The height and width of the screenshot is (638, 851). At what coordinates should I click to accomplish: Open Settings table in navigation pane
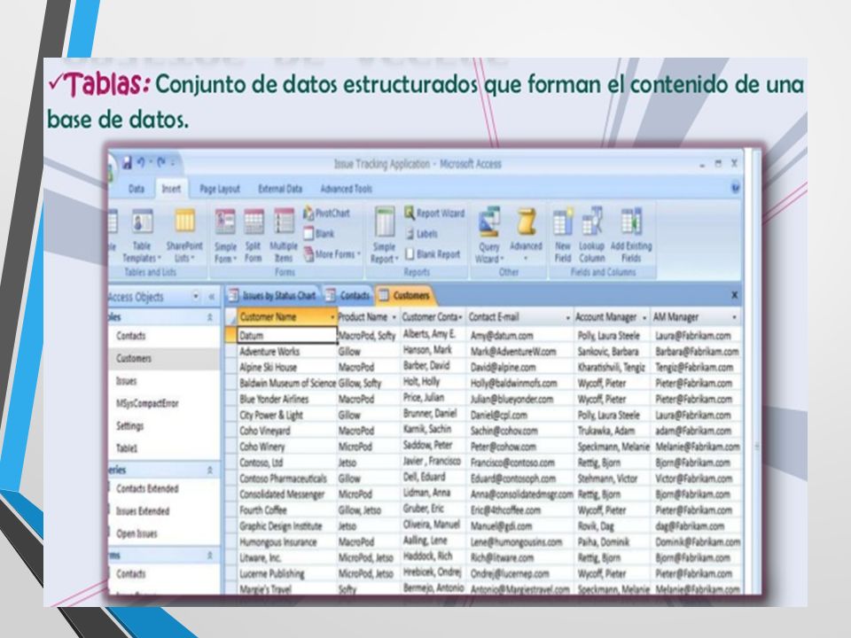pos(129,426)
